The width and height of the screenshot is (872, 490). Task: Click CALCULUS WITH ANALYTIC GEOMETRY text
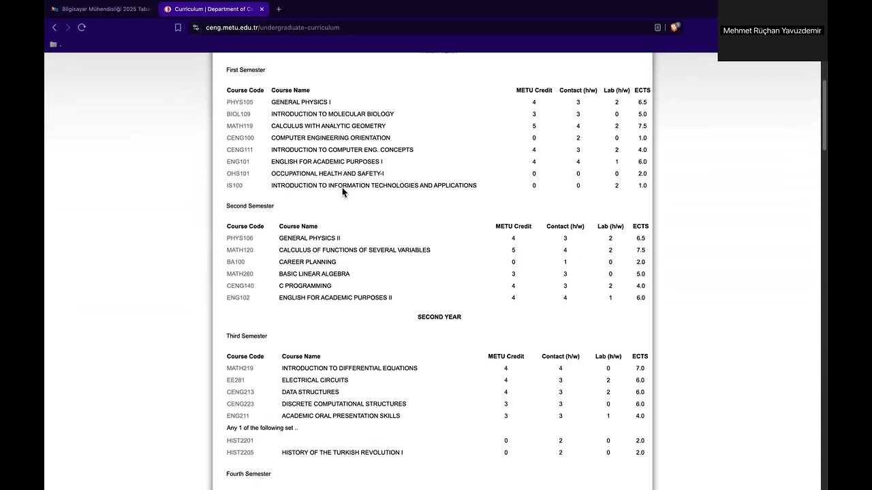tap(328, 126)
